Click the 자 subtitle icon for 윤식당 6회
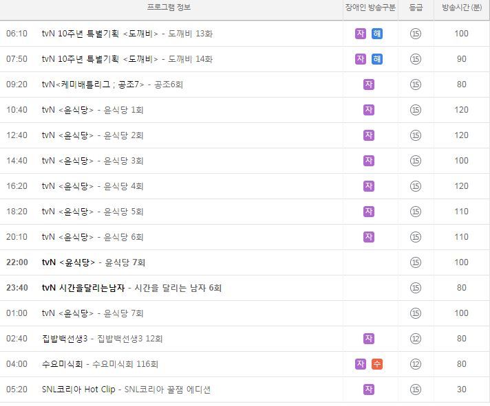This screenshot has height=406, width=490. click(x=369, y=237)
